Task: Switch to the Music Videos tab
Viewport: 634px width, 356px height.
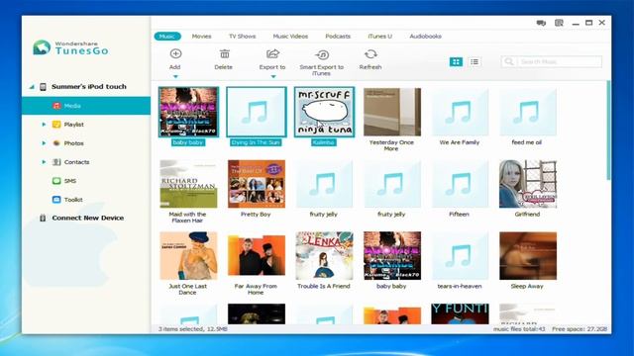Action: coord(290,37)
